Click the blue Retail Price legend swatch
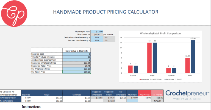This screenshot has width=211, height=110. point(165,79)
